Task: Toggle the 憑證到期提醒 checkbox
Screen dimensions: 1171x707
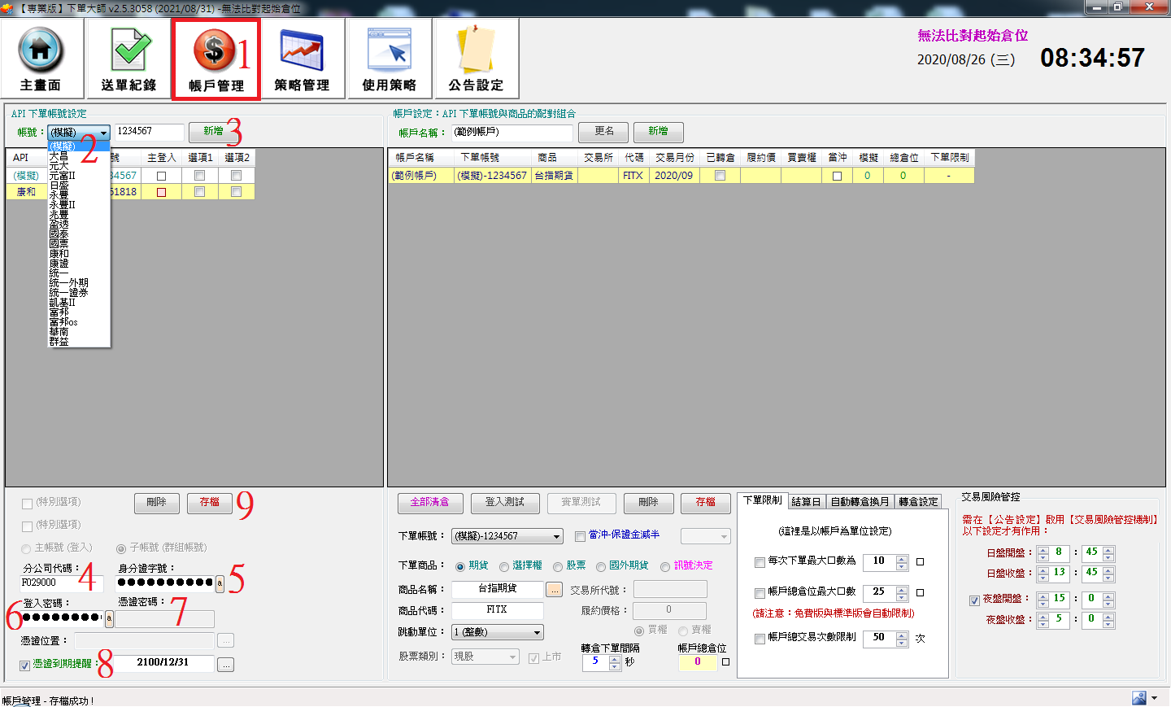Action: click(x=24, y=666)
